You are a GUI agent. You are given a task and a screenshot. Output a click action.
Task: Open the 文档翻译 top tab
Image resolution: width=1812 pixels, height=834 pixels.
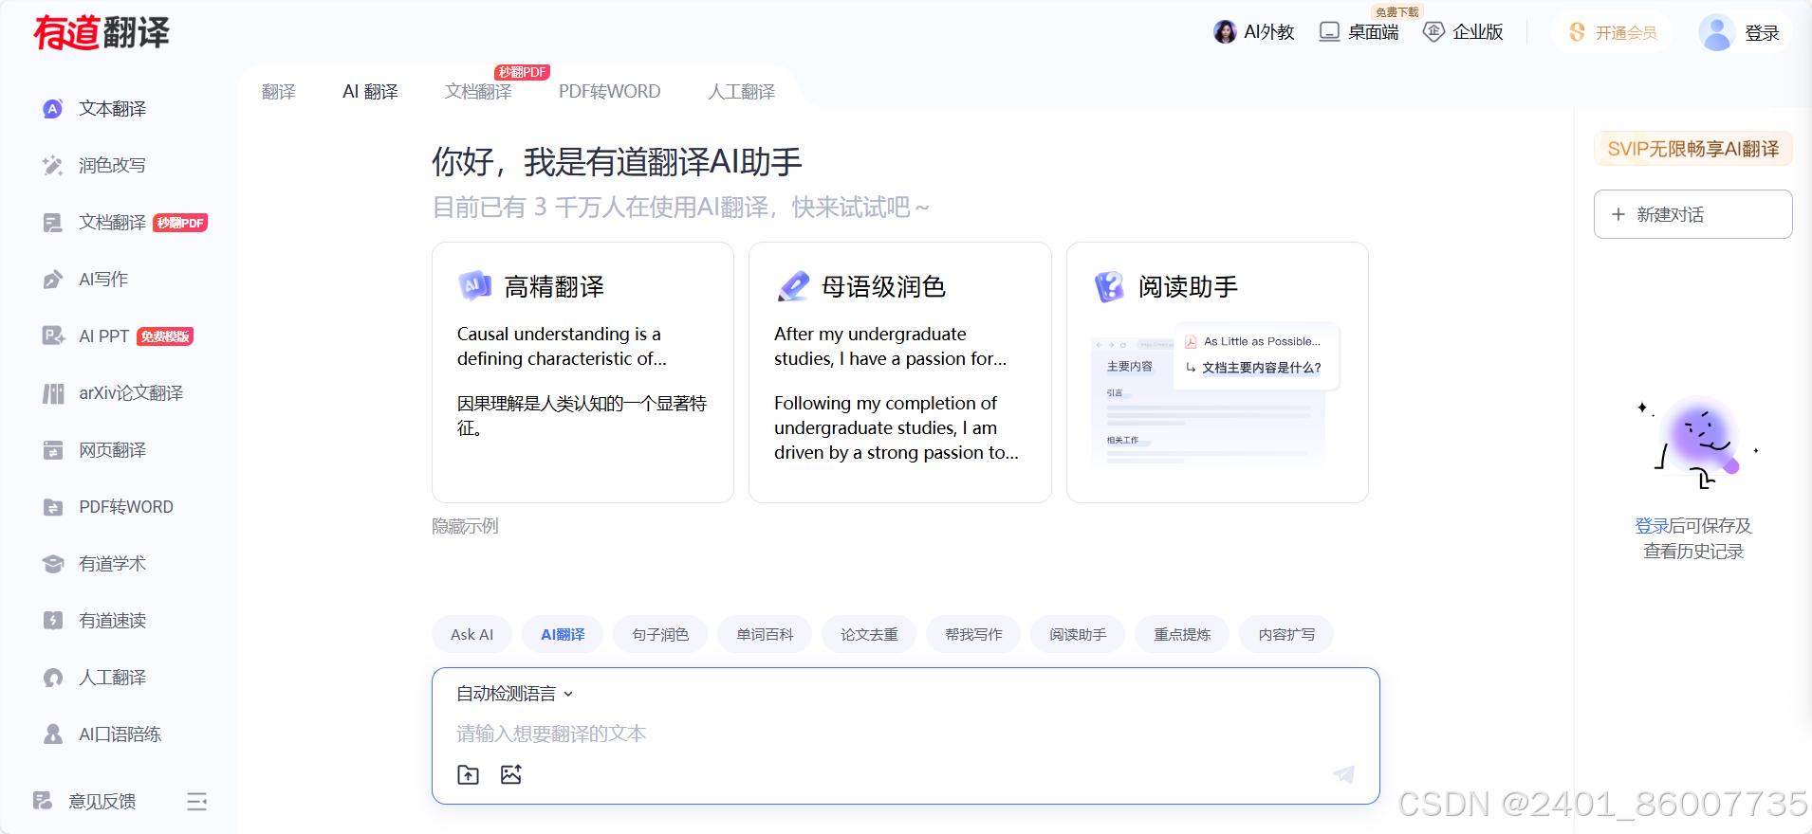click(x=478, y=92)
